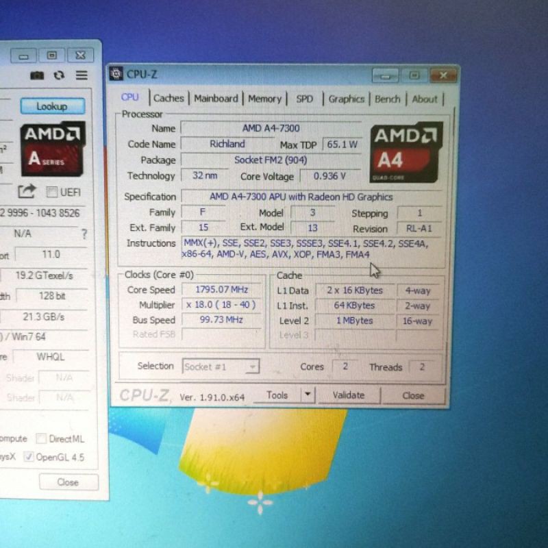548x548 pixels.
Task: Click the Instructions list text
Action: [x=306, y=249]
